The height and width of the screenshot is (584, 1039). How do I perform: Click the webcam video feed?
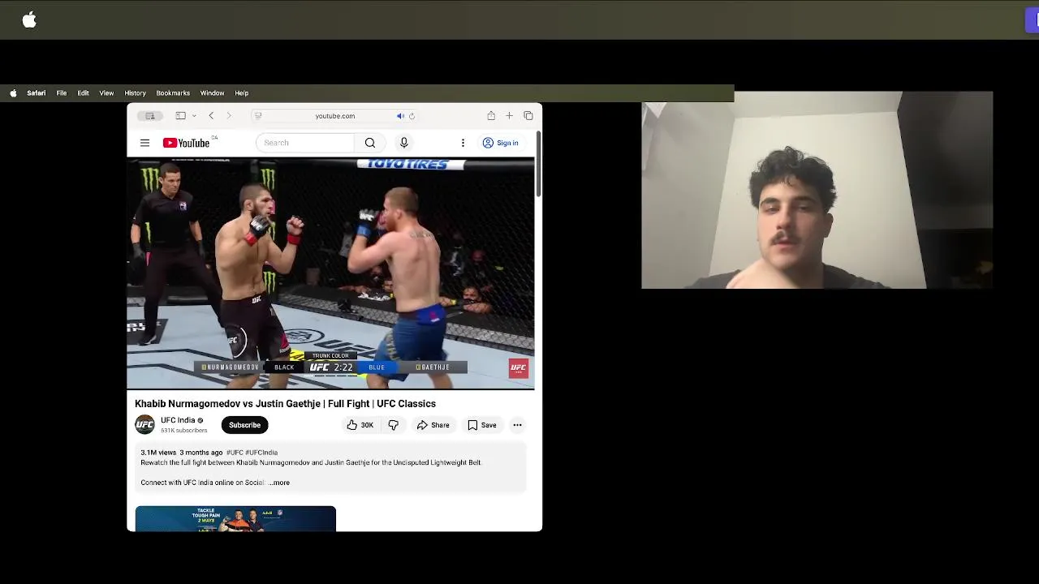click(817, 190)
